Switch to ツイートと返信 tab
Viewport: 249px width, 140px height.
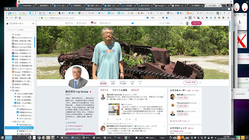(119, 90)
